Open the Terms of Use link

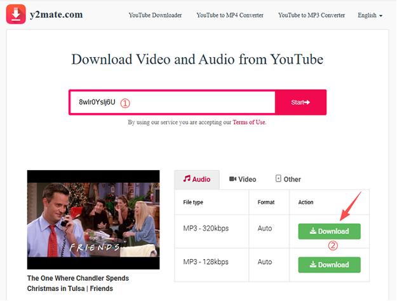[249, 122]
